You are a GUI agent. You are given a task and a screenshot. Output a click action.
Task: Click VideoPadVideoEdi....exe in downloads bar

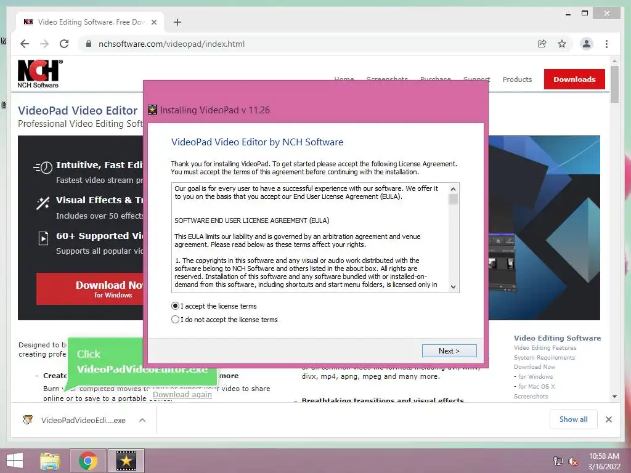[83, 420]
